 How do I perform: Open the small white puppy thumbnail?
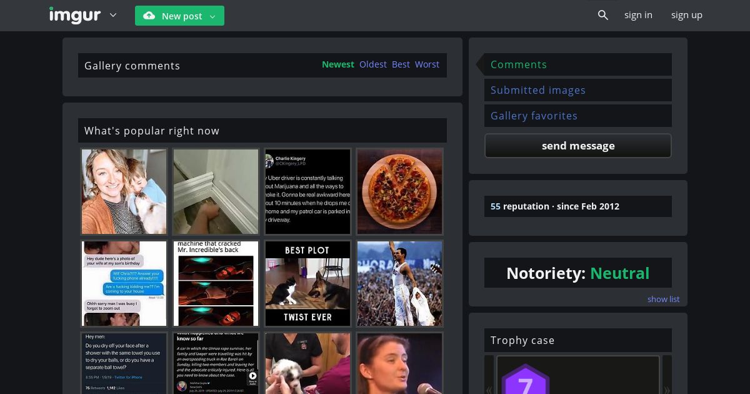click(307, 363)
